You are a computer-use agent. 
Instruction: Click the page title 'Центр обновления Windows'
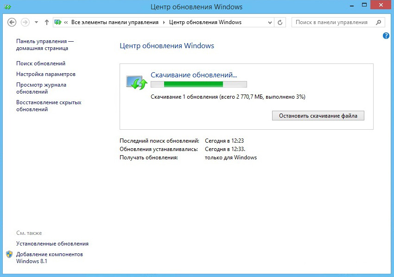pos(167,46)
